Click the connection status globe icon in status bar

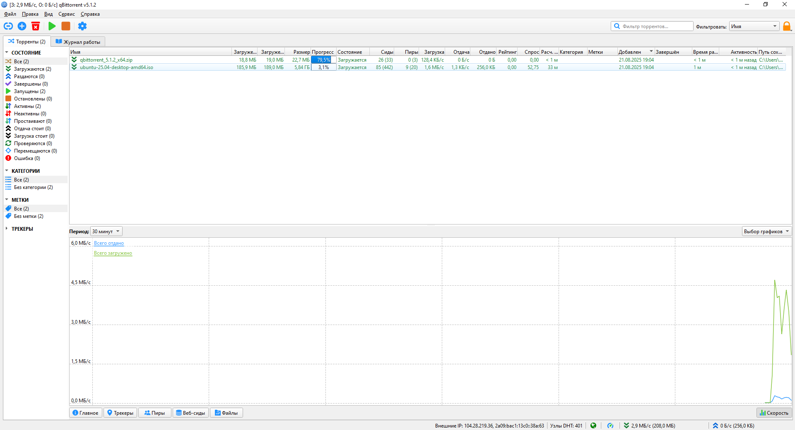click(x=593, y=425)
